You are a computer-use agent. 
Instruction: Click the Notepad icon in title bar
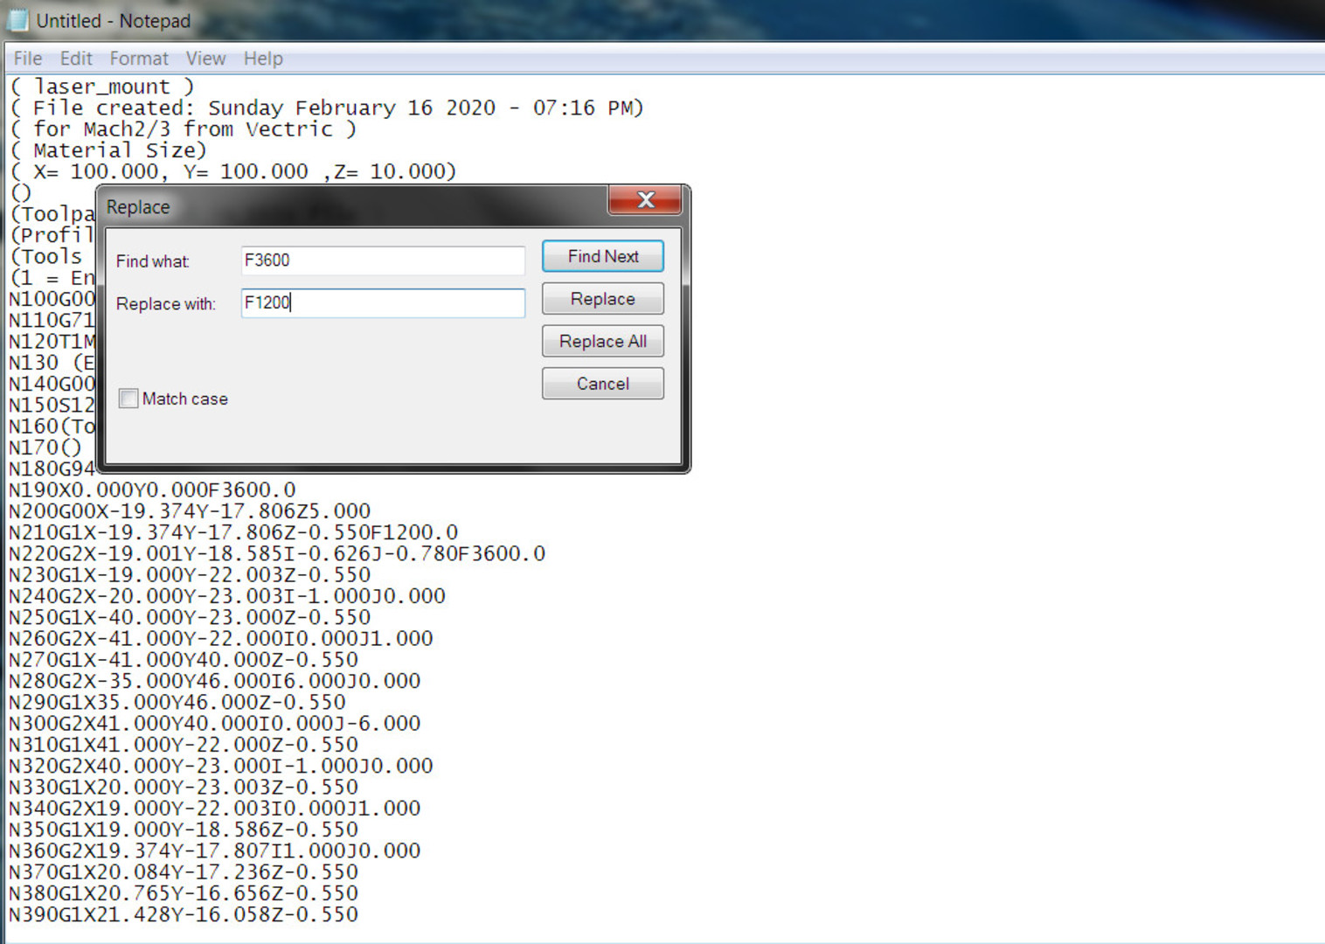[x=17, y=20]
